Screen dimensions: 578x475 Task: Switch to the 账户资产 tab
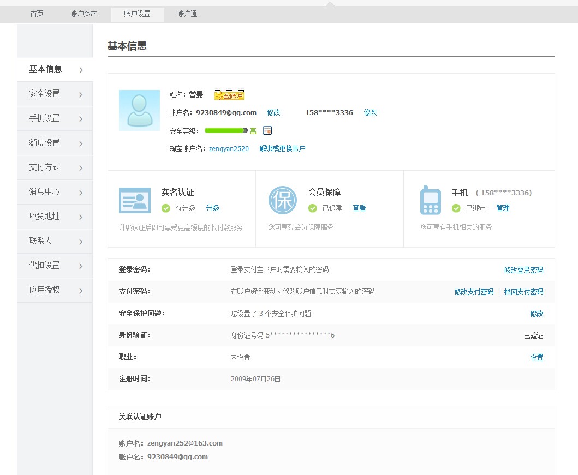coord(84,14)
